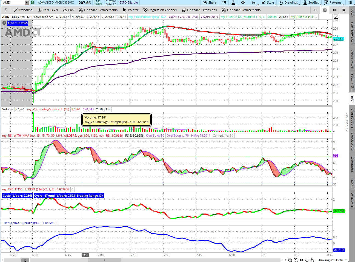The image size is (355, 262).
Task: Expand the Style dropdown menu
Action: pos(268,2)
